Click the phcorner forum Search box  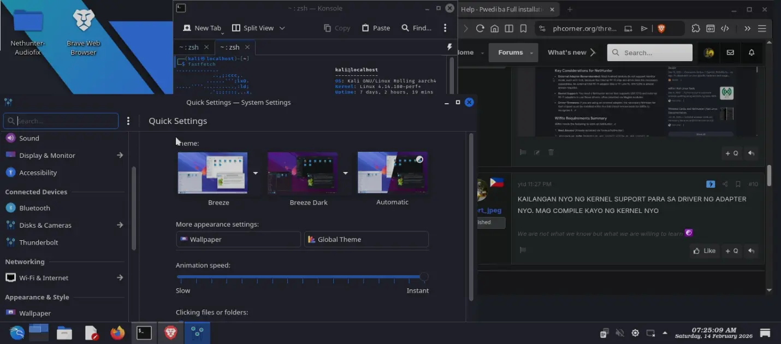coord(650,52)
